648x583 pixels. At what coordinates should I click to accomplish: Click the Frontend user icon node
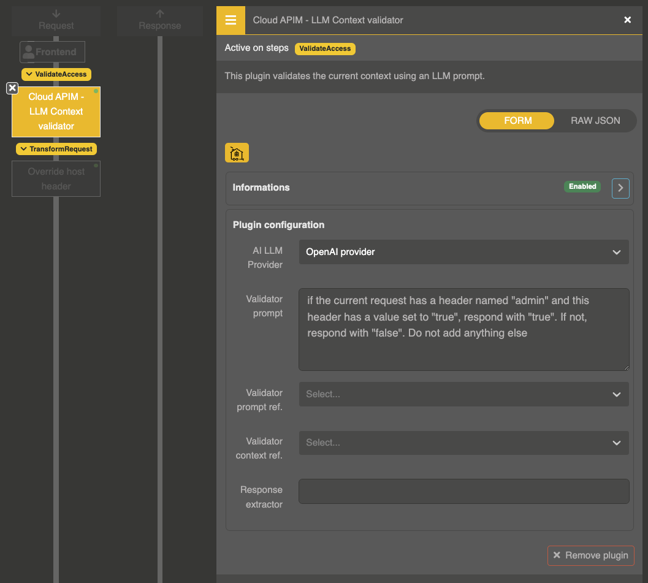(52, 52)
